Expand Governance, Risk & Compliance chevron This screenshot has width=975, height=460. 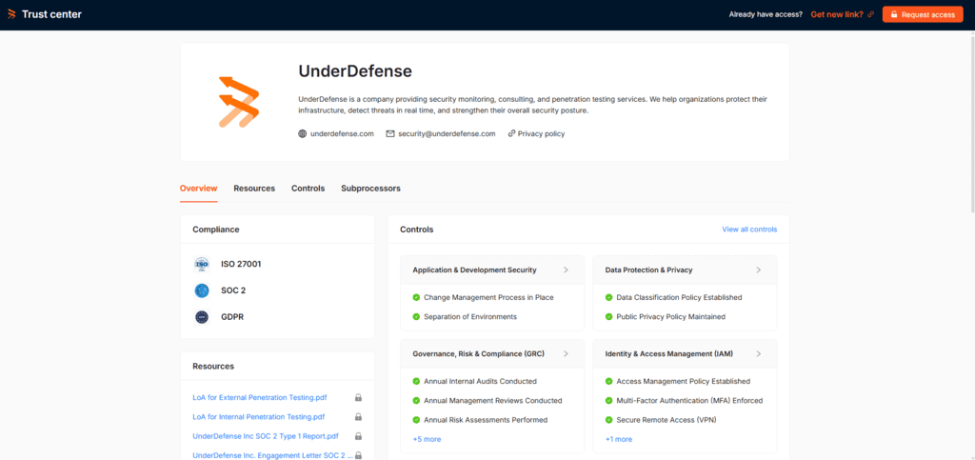click(566, 353)
